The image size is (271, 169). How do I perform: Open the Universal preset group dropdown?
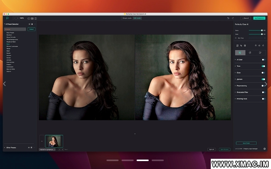pyautogui.click(x=15, y=29)
